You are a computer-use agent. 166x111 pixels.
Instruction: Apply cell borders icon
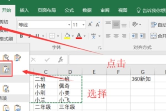point(52,36)
